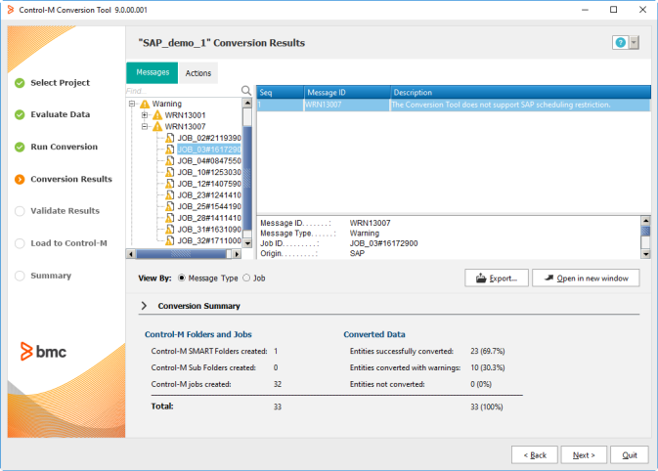The width and height of the screenshot is (658, 471).
Task: Click the Summary step circle
Action: click(x=20, y=276)
